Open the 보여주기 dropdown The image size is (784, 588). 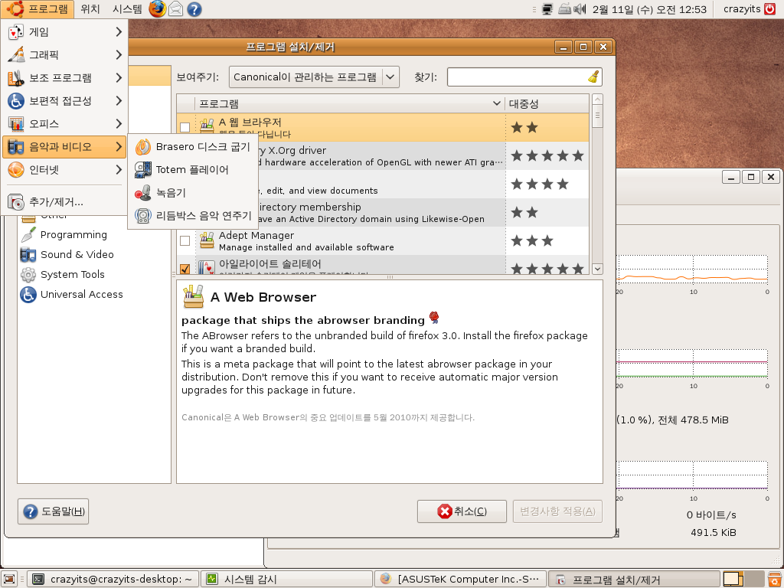[x=314, y=77]
